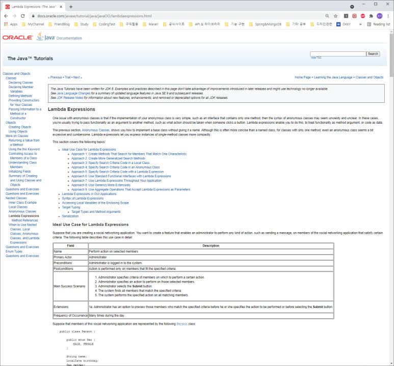Click the Oracle logo
The width and height of the screenshot is (394, 366).
coord(18,37)
